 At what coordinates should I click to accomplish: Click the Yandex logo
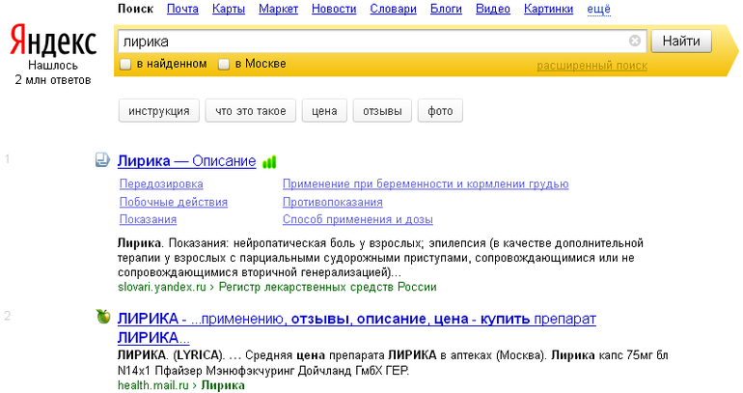pos(53,41)
